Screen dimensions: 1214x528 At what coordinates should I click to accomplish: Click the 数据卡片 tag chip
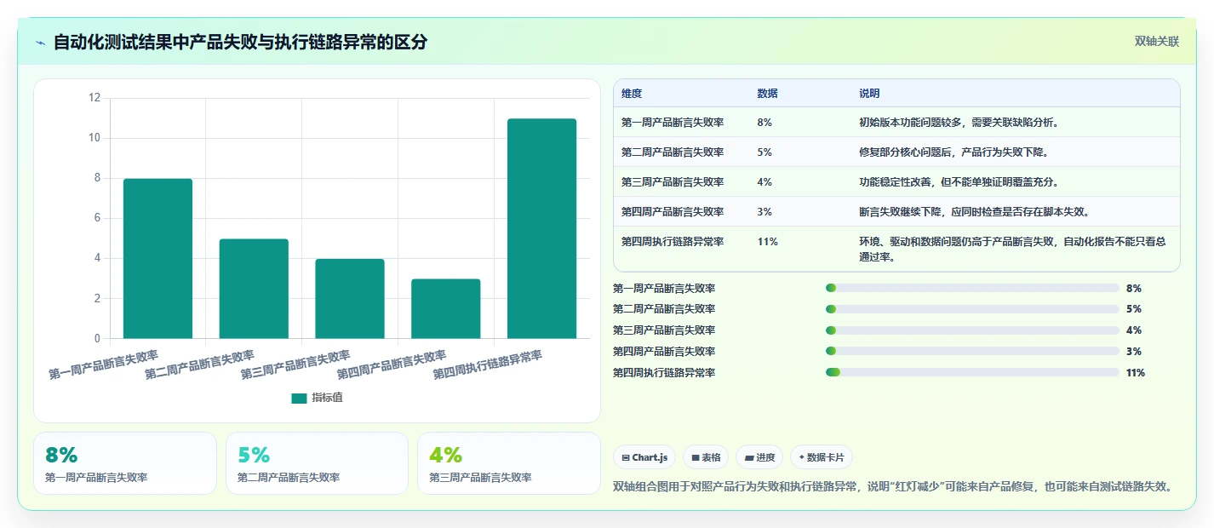pos(822,457)
